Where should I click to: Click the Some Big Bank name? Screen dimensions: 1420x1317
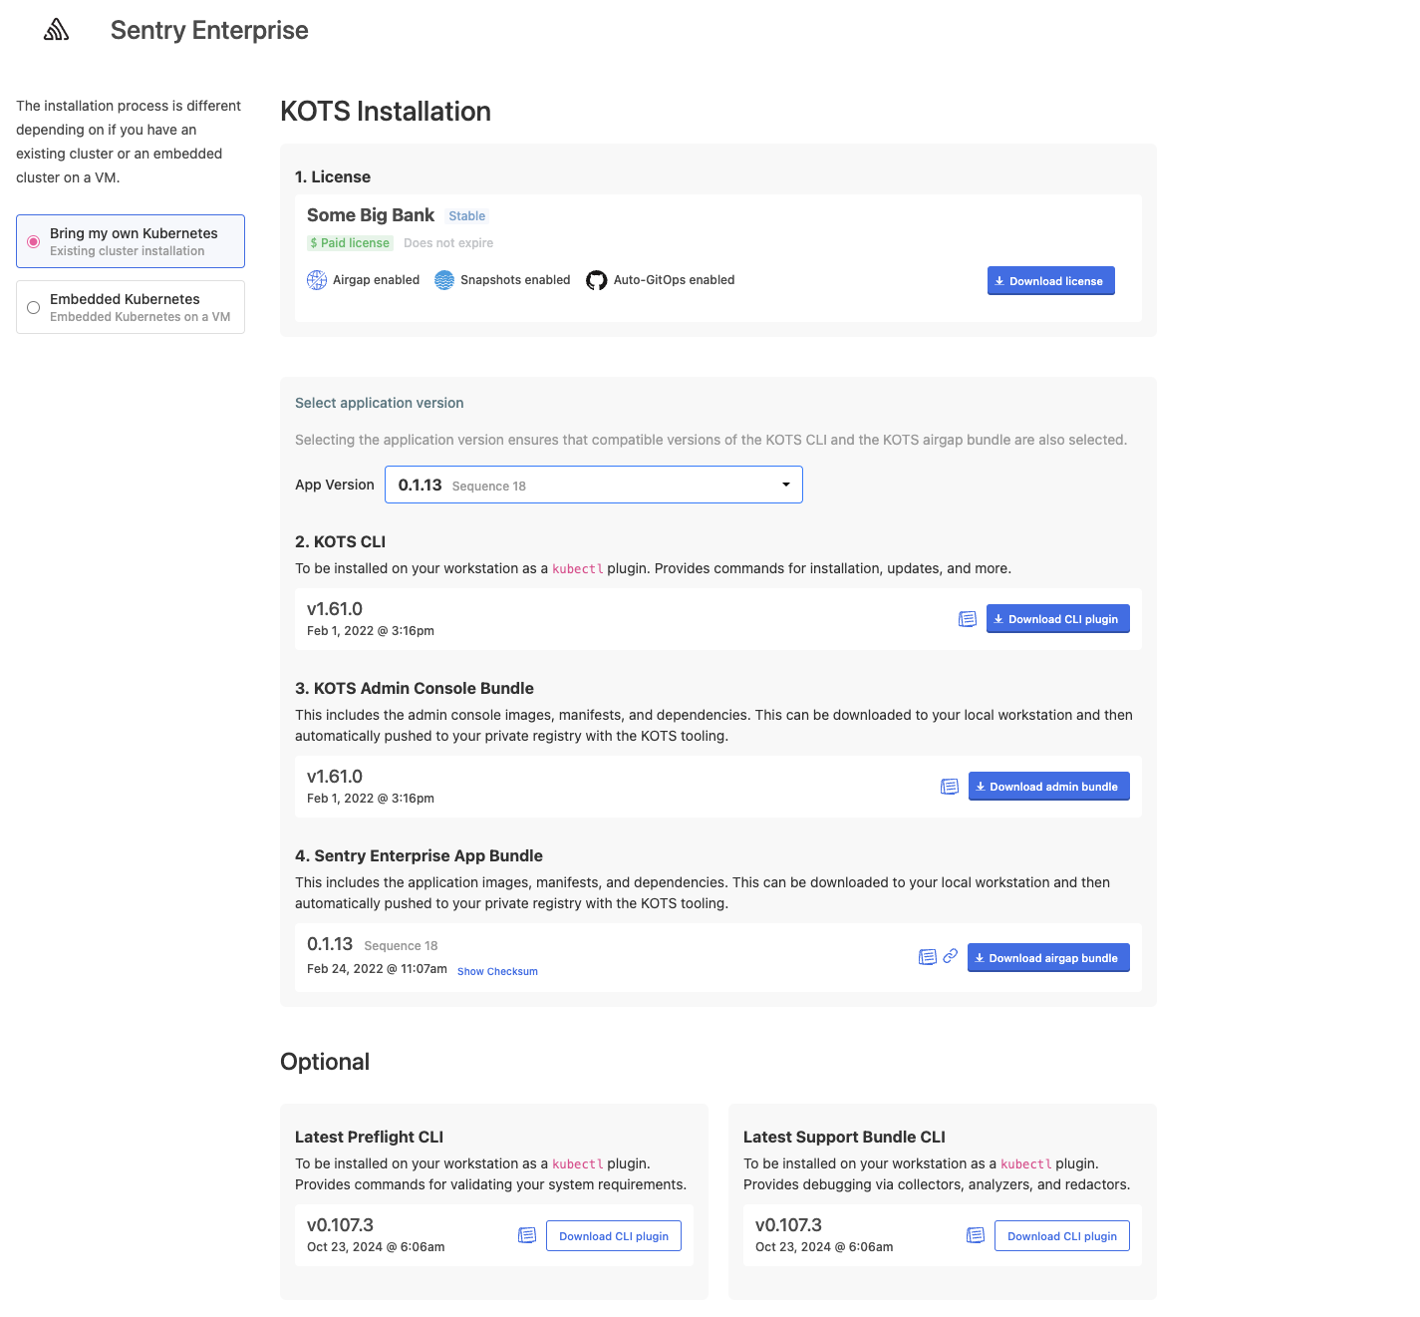[371, 215]
